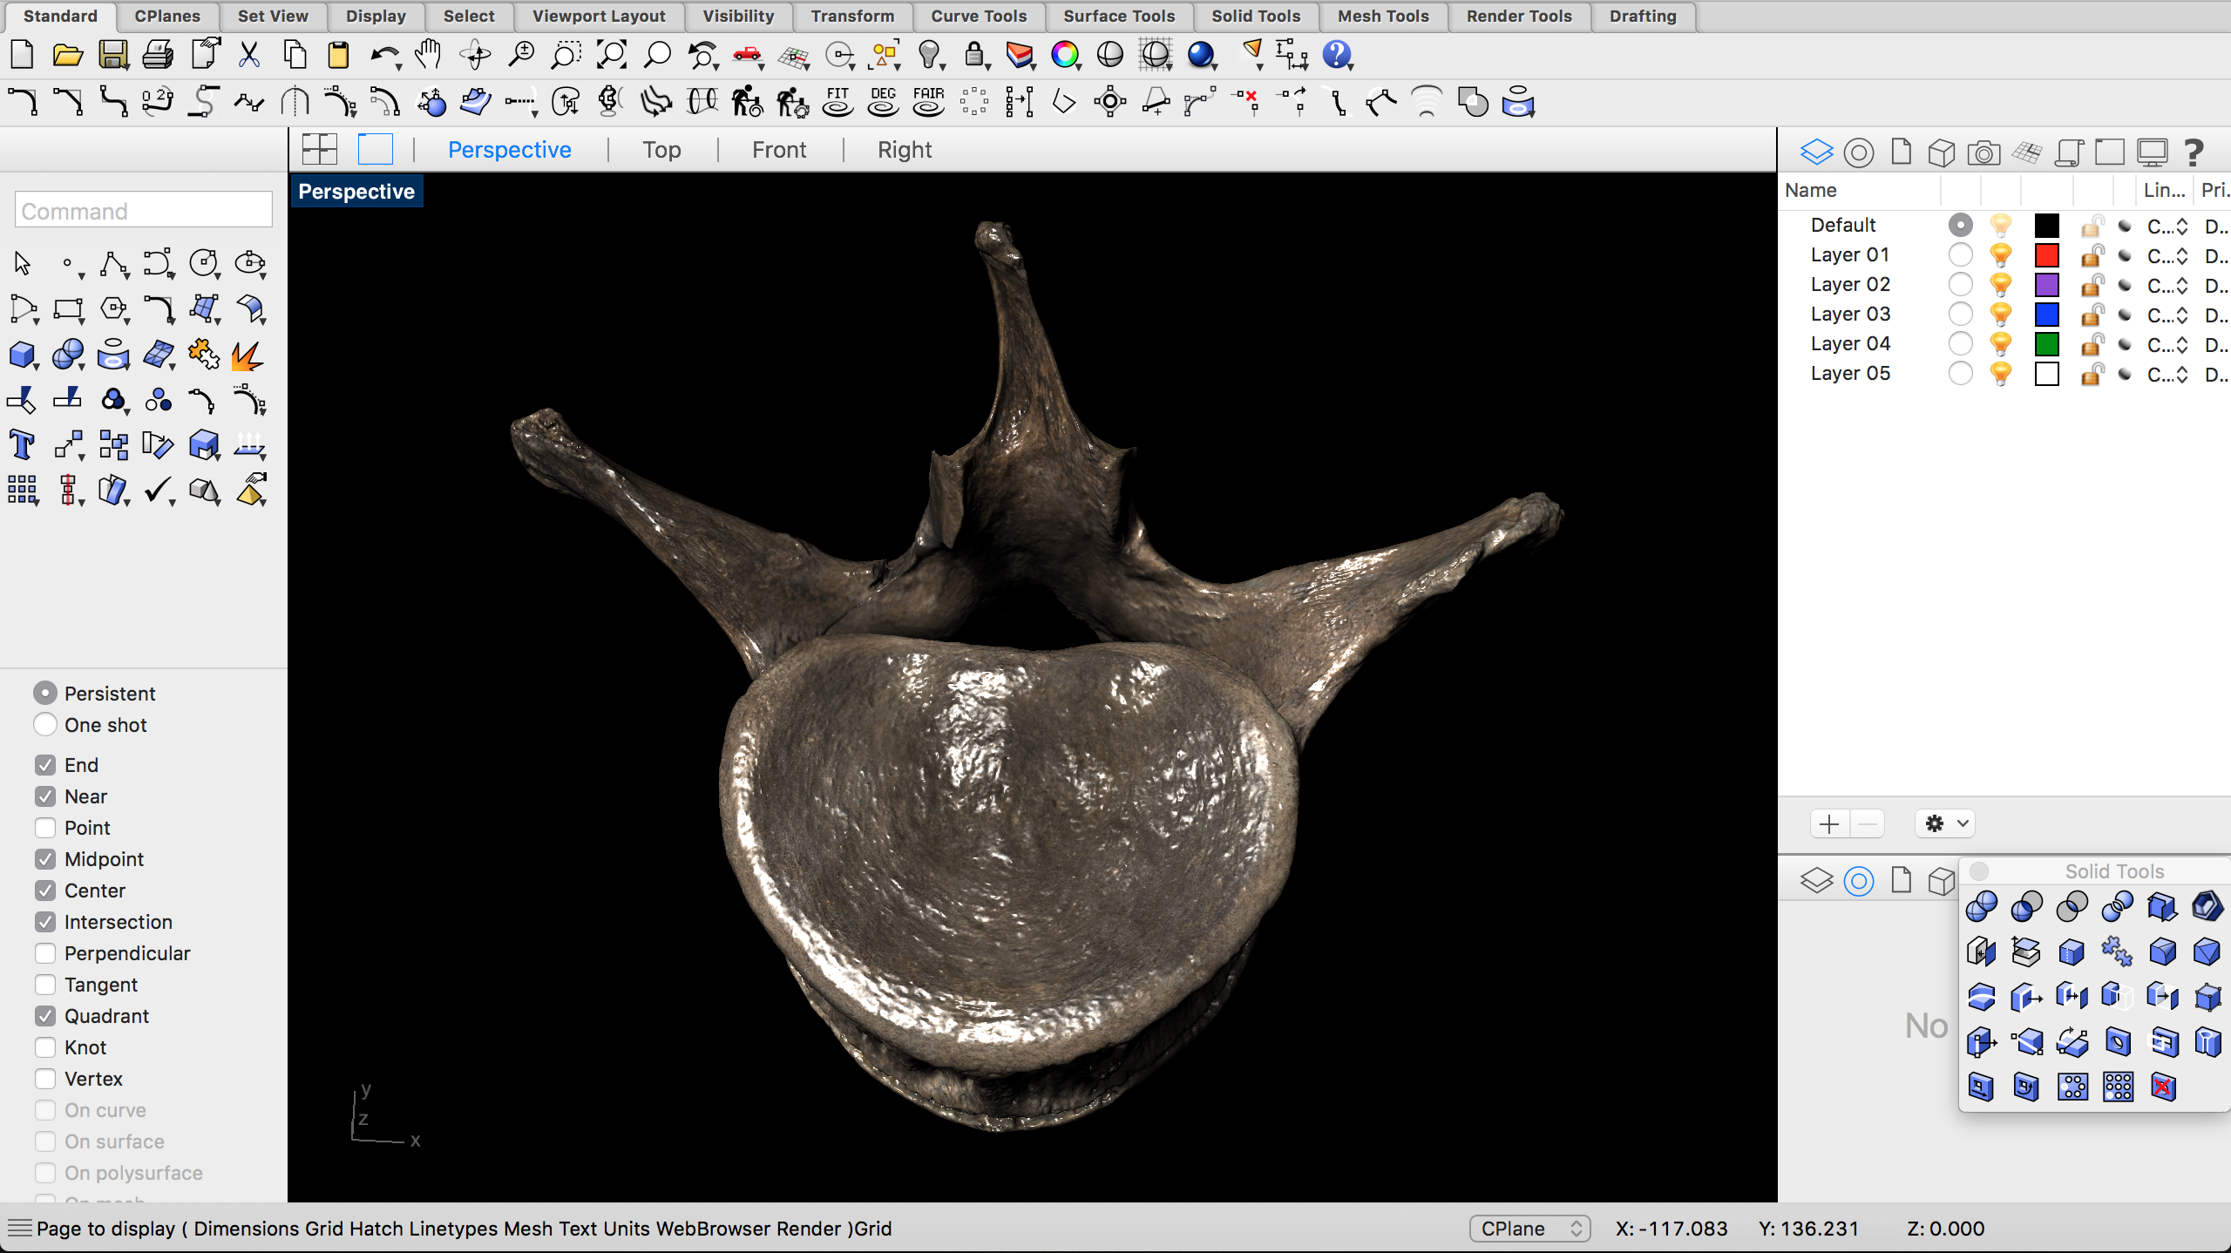Click the Command input field
Screen dimensions: 2231x1253
[144, 211]
